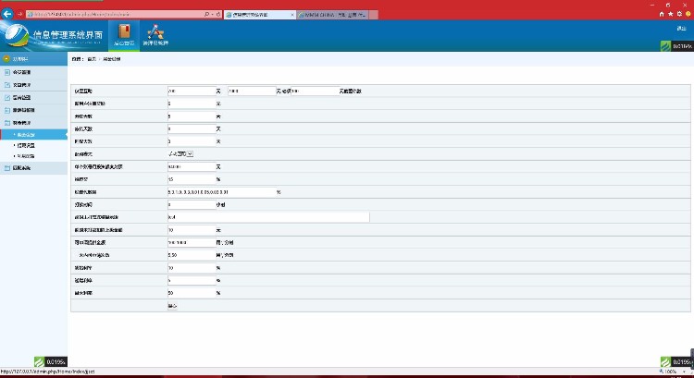694x378 pixels.
Task: Click the search magnifier icon in the address bar
Action: point(206,14)
